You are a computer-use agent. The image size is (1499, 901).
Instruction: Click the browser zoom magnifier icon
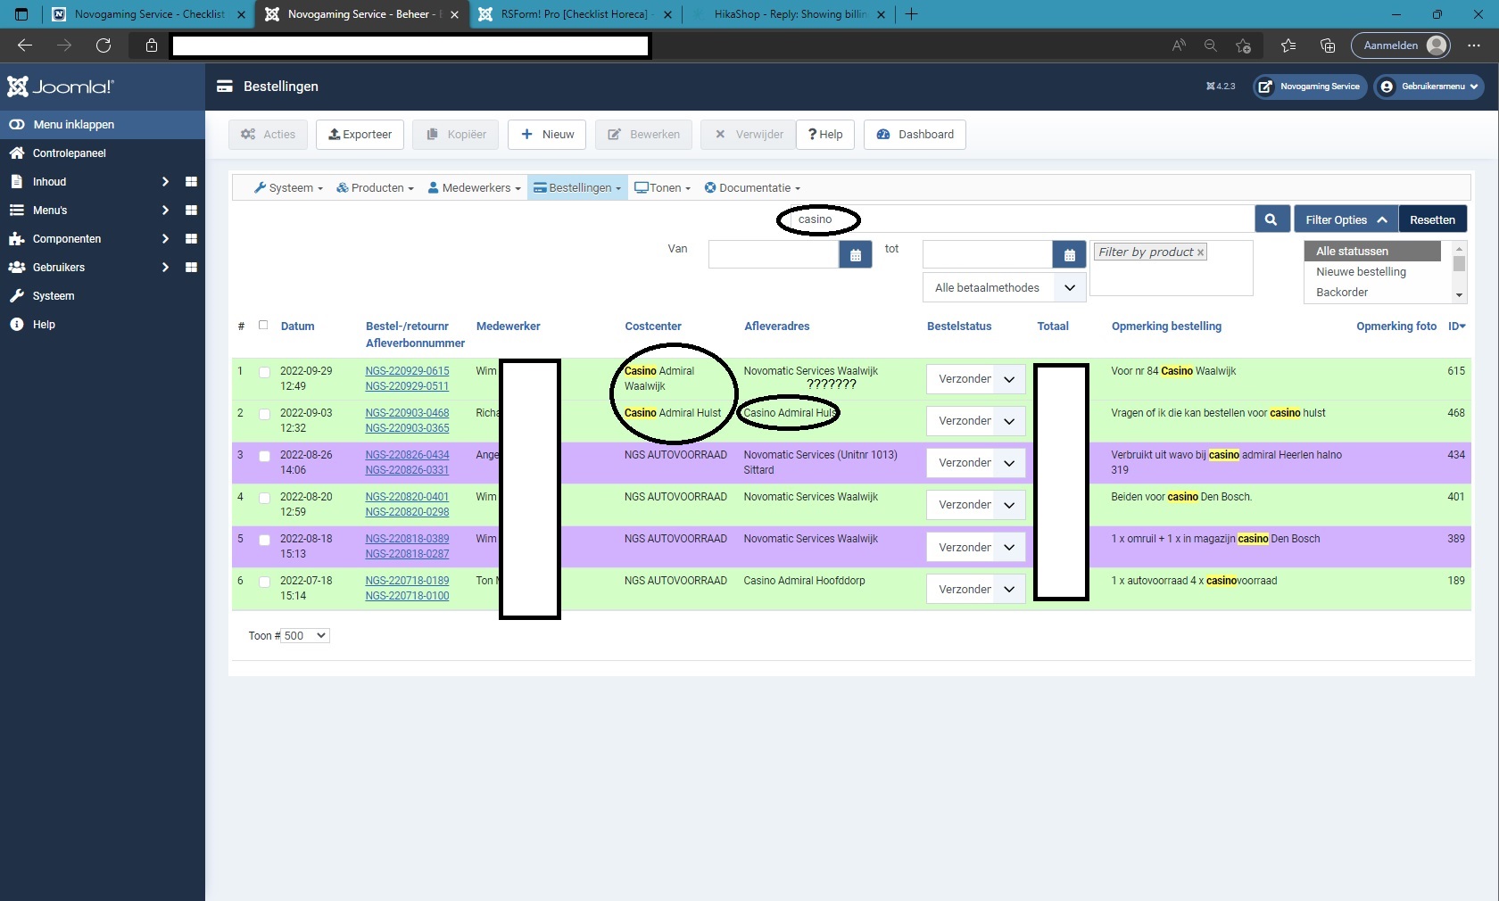pos(1211,45)
